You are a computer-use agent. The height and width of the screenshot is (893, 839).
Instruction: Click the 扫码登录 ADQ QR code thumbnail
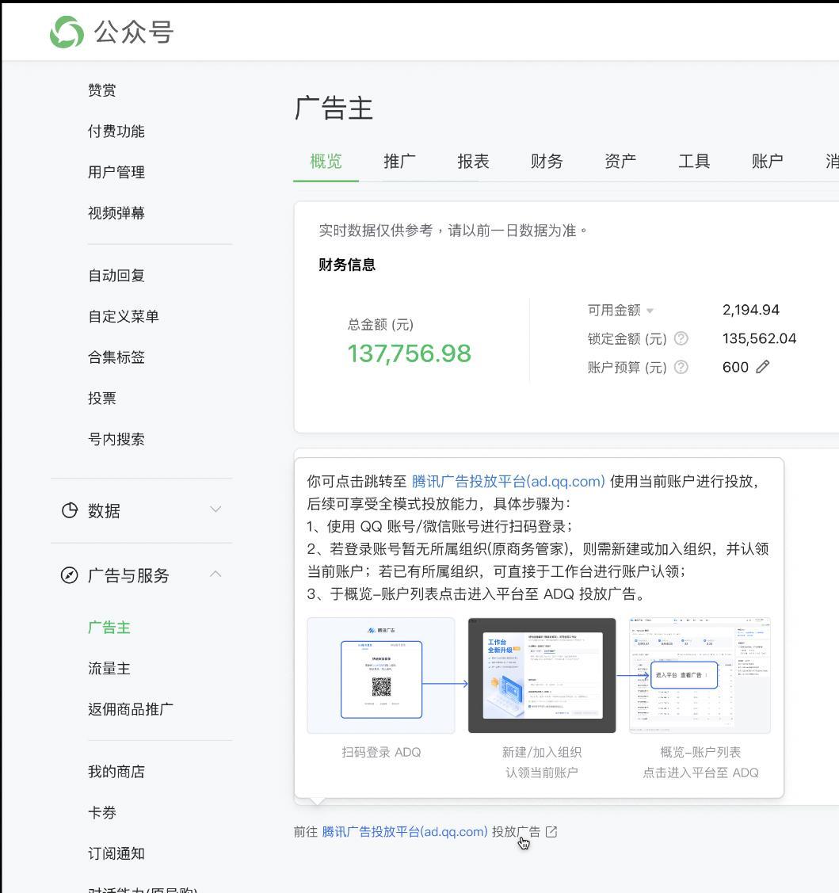379,675
